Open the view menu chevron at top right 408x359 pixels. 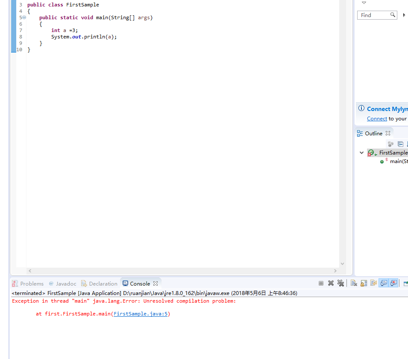[x=364, y=3]
